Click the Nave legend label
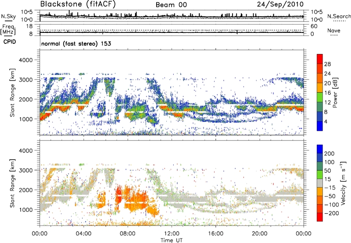This screenshot has width=351, height=243. [x=334, y=31]
